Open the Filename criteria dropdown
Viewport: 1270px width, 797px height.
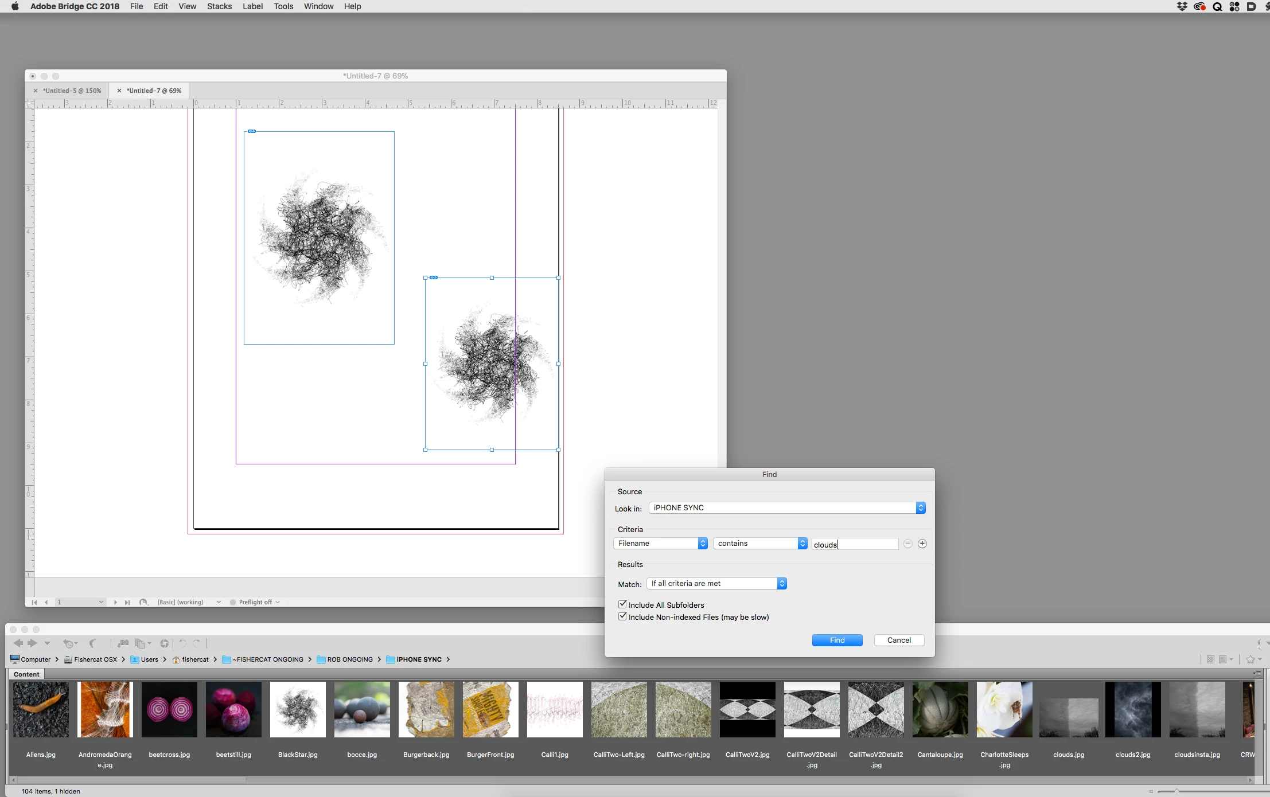click(x=660, y=544)
